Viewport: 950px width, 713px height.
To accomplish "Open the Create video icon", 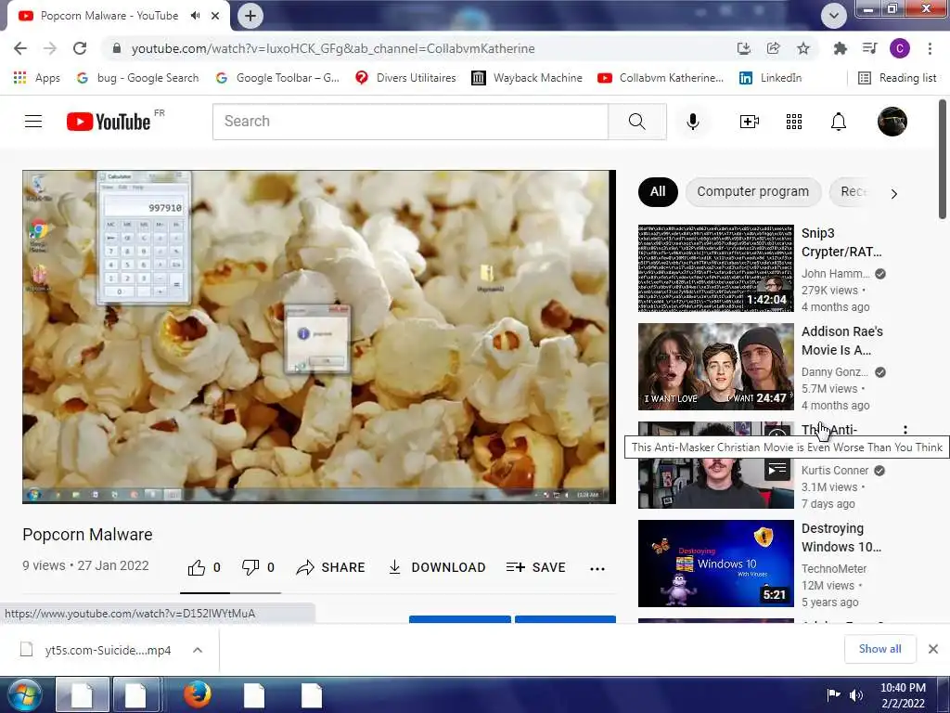I will coord(750,122).
